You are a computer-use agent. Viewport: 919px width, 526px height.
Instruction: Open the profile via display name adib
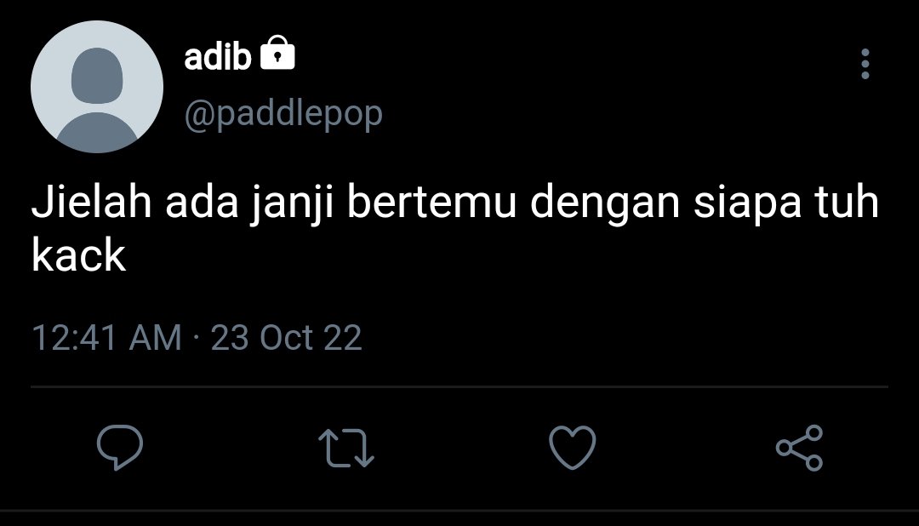pyautogui.click(x=218, y=57)
